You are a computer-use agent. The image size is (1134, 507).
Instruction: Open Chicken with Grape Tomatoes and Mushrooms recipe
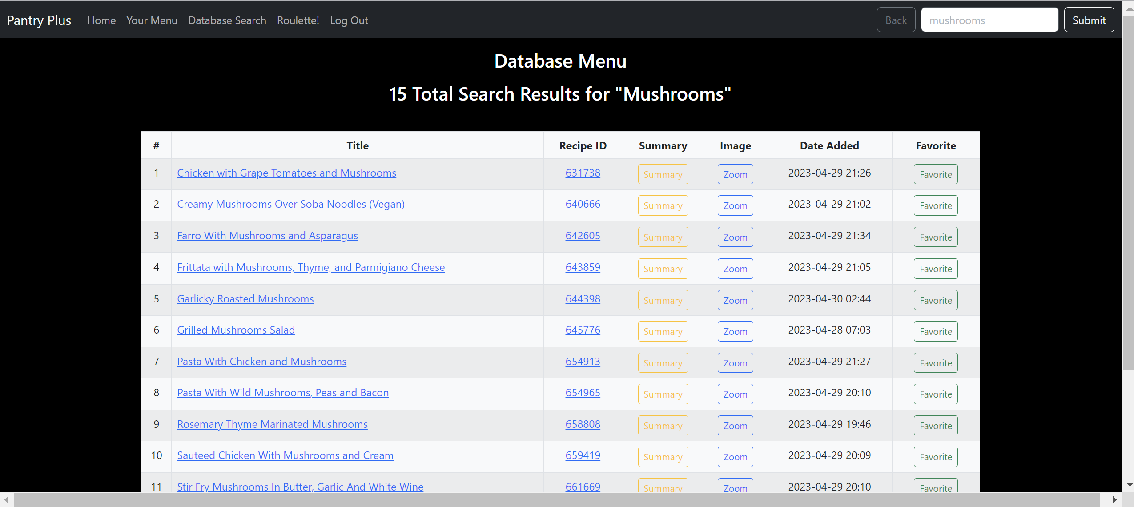(286, 173)
